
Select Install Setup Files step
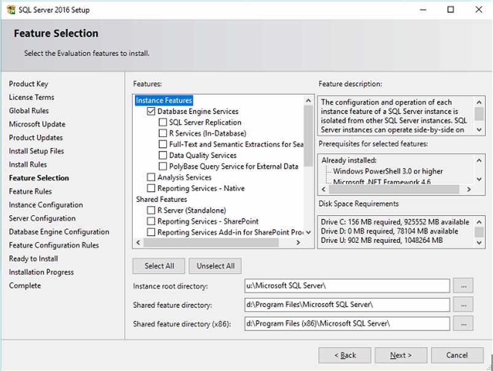coord(36,151)
